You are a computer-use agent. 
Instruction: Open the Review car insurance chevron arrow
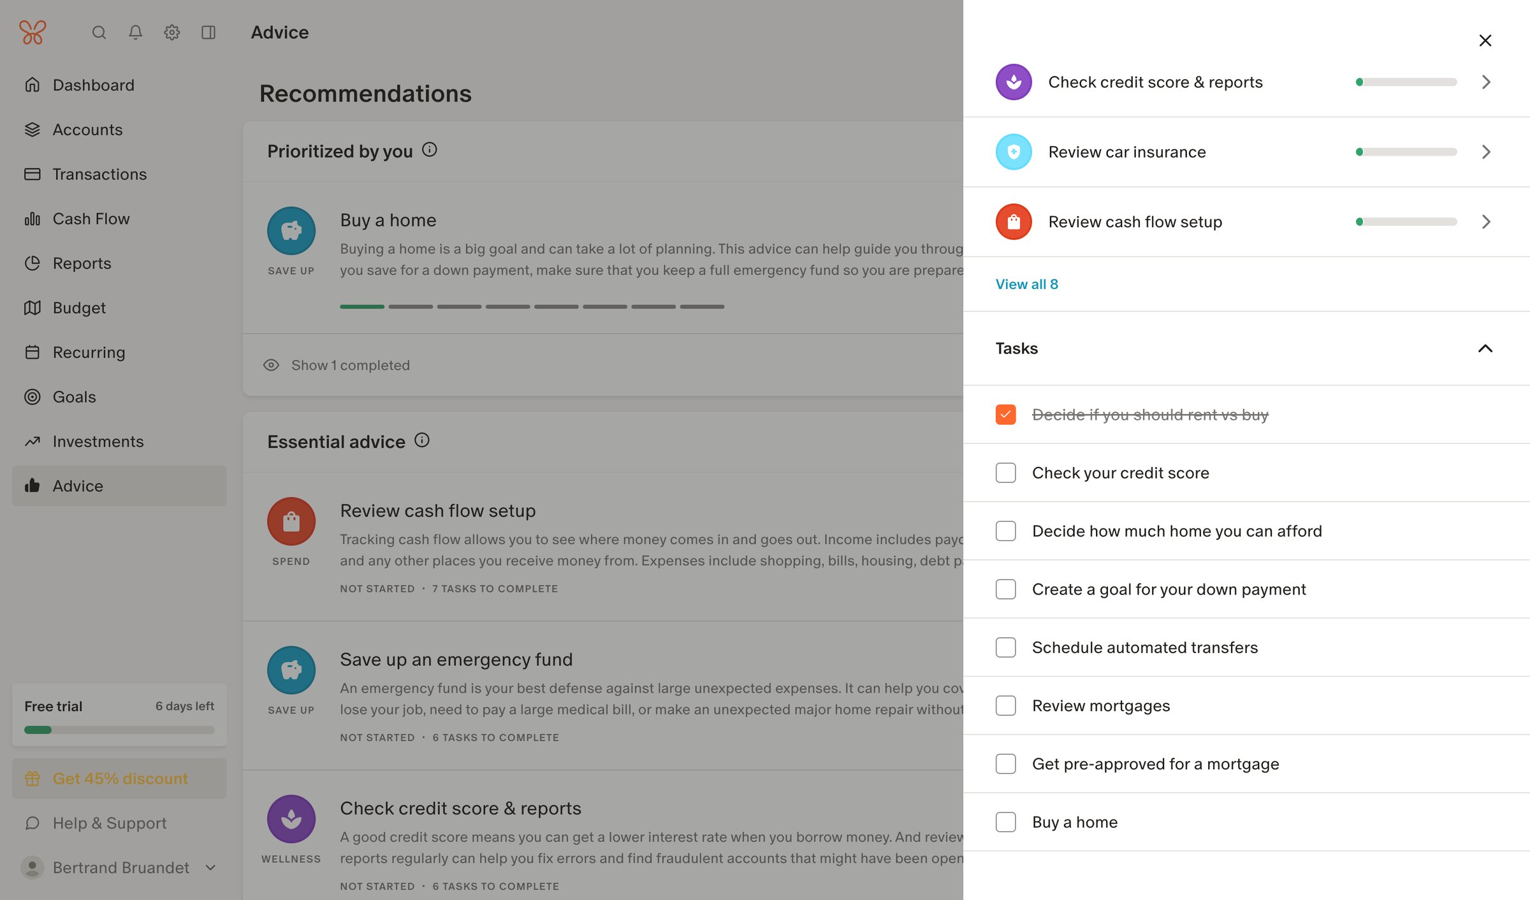tap(1486, 152)
